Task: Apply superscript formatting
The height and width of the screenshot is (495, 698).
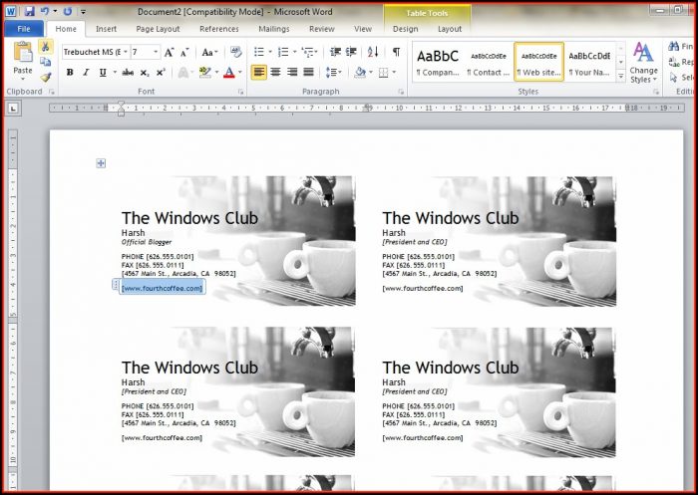Action: [161, 73]
